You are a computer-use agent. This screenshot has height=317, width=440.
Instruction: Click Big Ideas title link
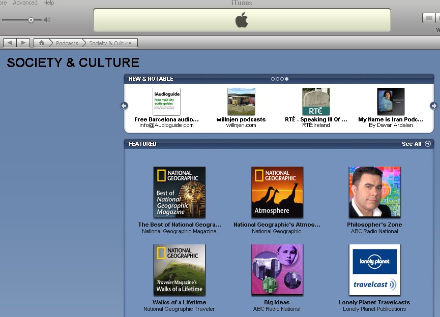(x=277, y=302)
